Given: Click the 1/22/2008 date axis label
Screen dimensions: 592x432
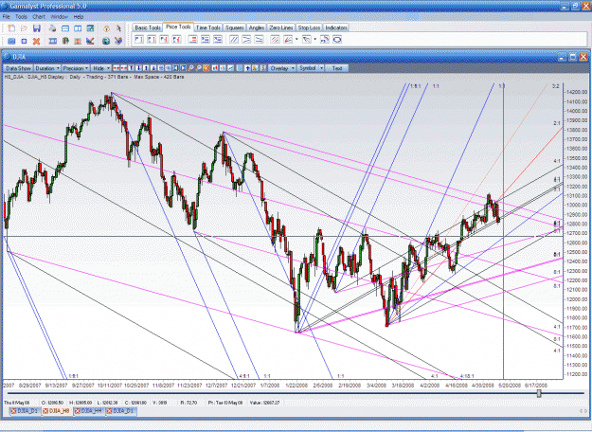Looking at the screenshot, I should [296, 386].
